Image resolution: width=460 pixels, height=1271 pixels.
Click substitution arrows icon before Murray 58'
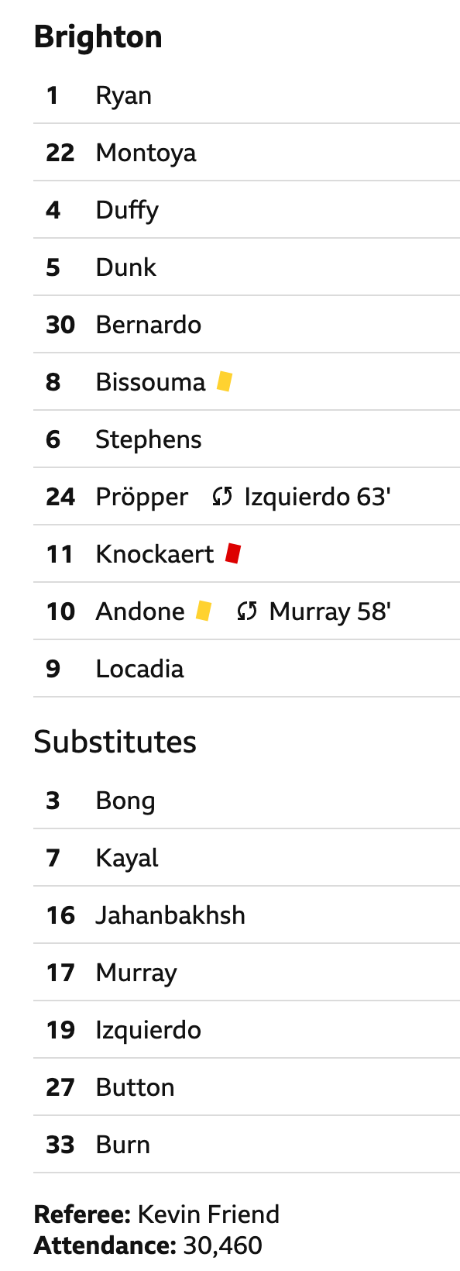[x=247, y=611]
